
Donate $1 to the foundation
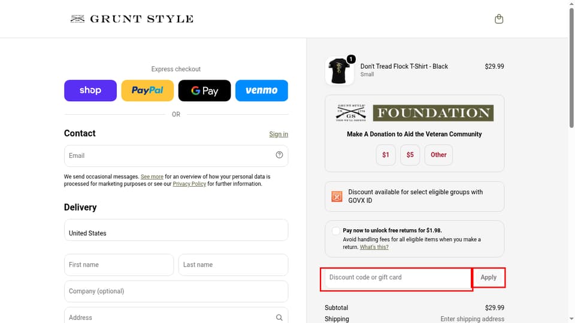[x=385, y=155]
